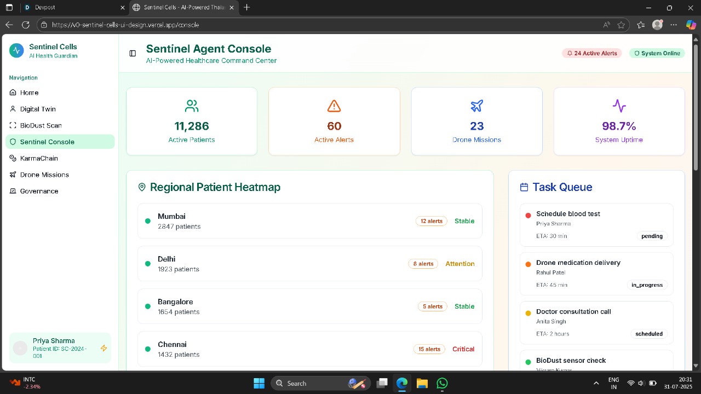701x394 pixels.
Task: Open BioDust Scan in navigation
Action: pyautogui.click(x=60, y=125)
